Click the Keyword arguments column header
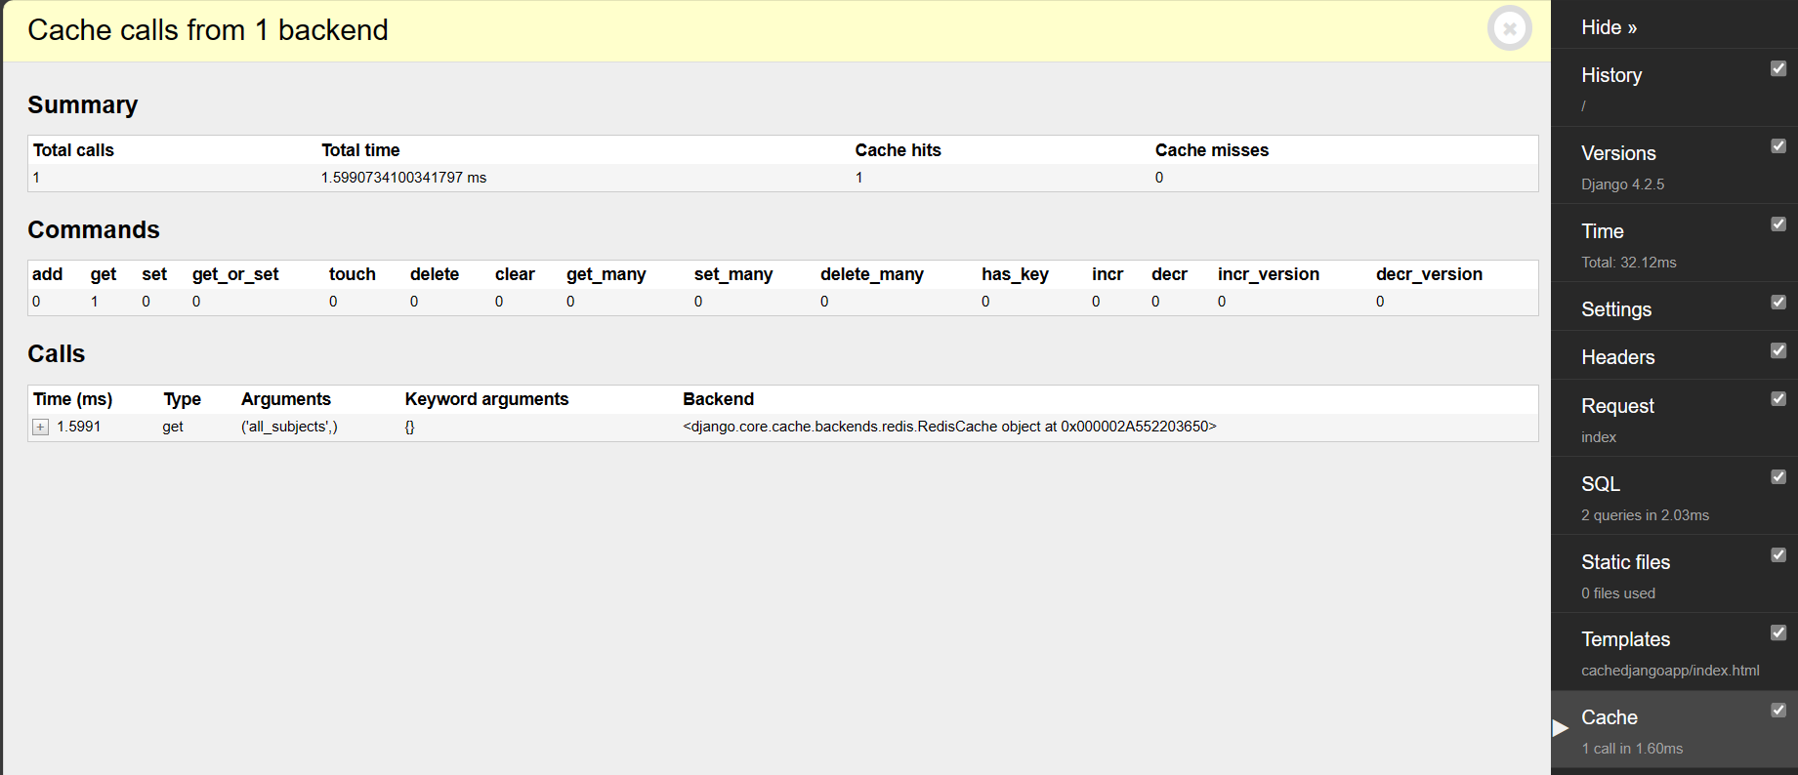 coord(486,399)
